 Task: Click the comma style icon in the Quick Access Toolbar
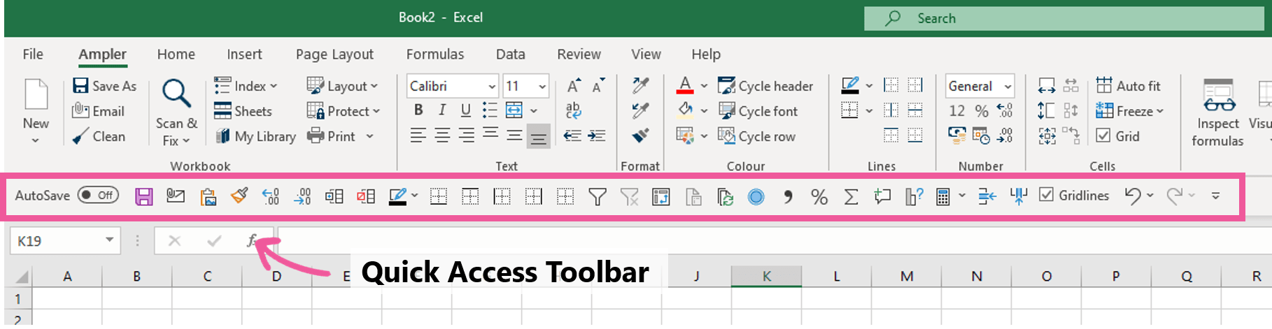point(788,197)
